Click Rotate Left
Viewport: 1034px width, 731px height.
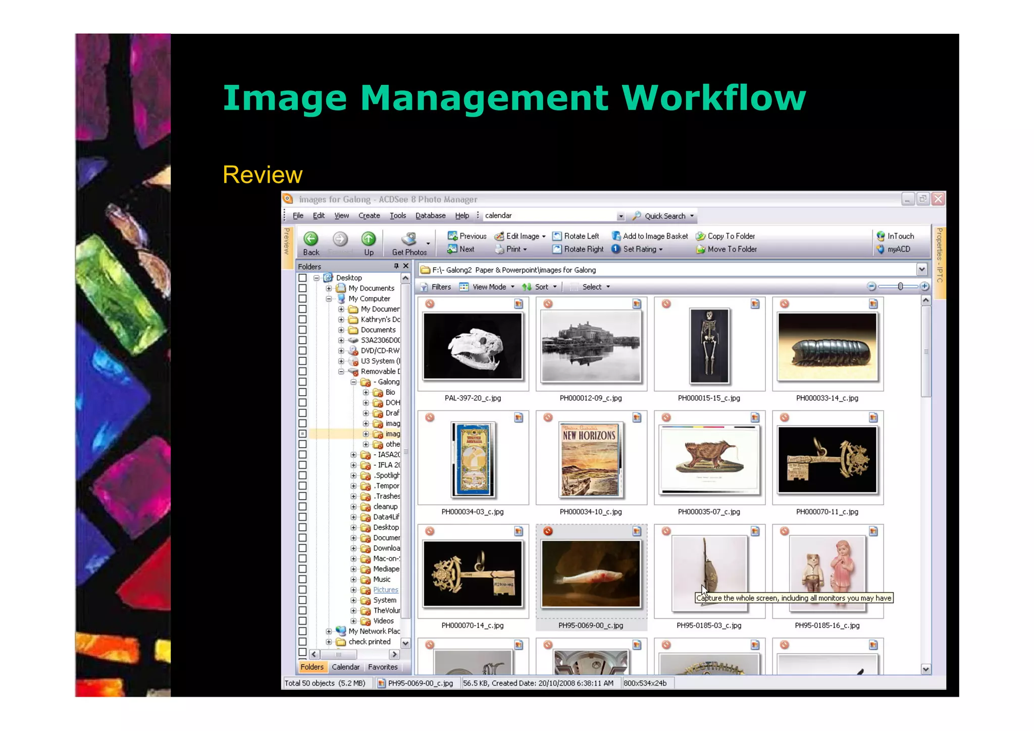576,236
